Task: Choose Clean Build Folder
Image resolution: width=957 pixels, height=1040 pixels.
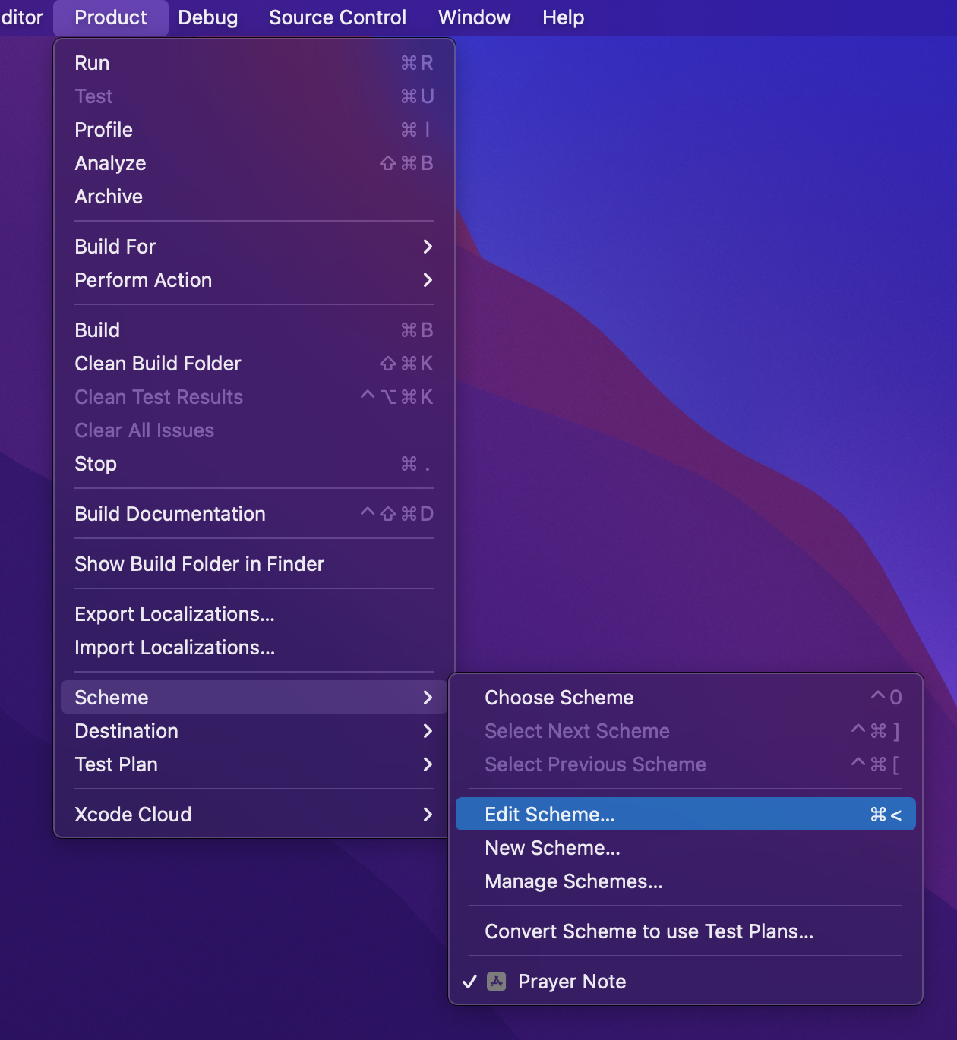Action: click(x=254, y=364)
